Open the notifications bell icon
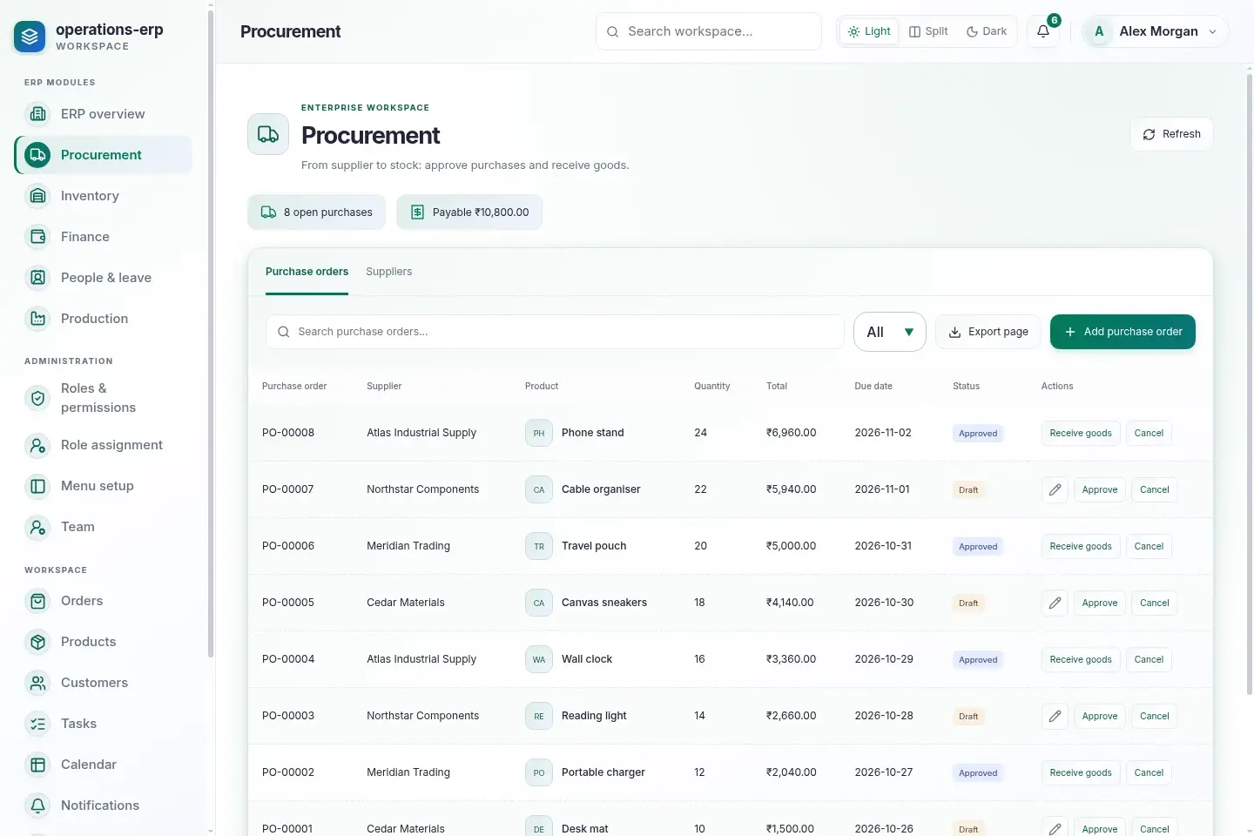This screenshot has width=1254, height=836. coord(1043,31)
